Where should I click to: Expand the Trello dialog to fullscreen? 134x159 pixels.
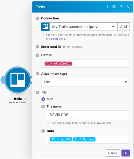click(x=114, y=7)
